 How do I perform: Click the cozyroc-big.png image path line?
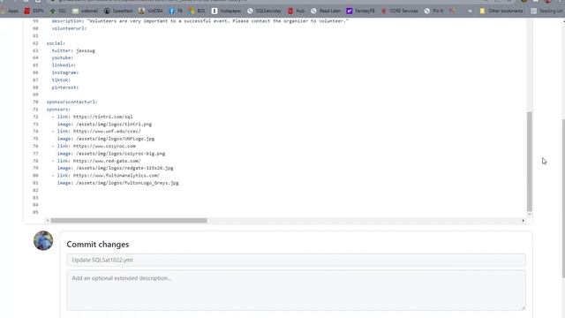point(111,154)
